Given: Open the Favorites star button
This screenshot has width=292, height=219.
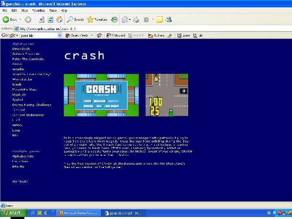Looking at the screenshot, I should (x=97, y=19).
